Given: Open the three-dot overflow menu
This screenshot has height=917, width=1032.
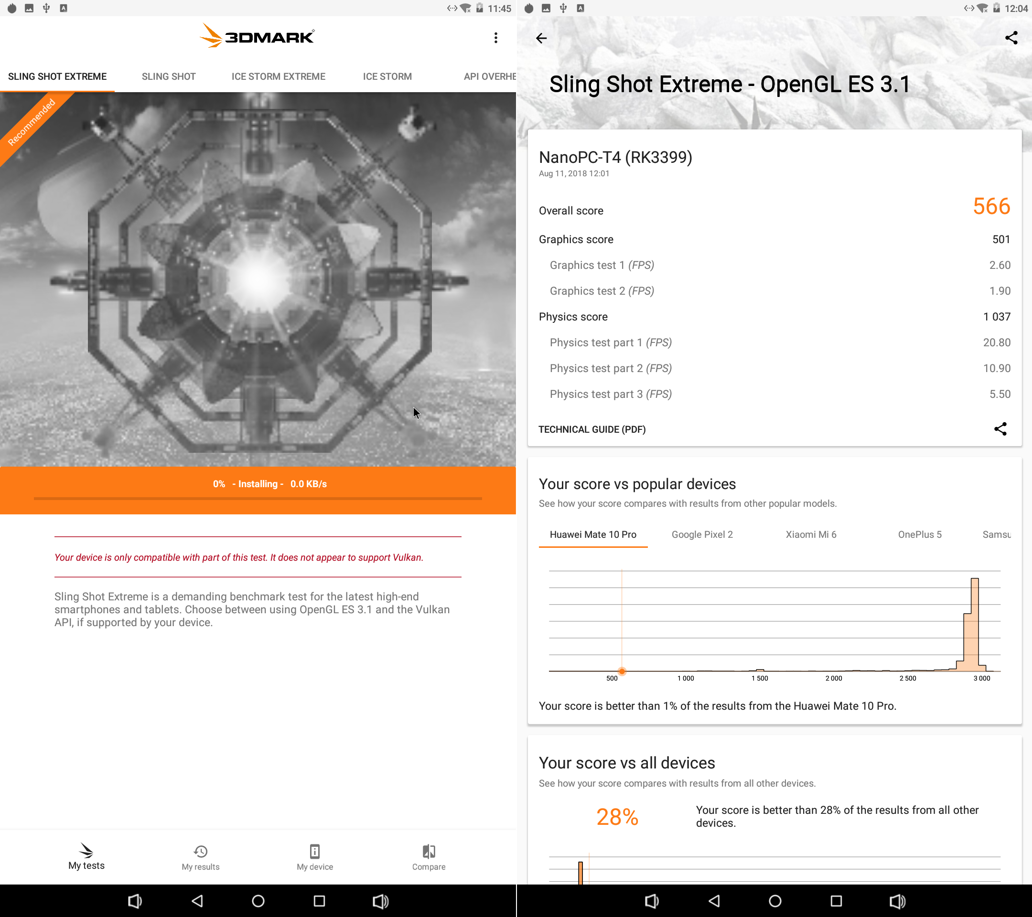Looking at the screenshot, I should [x=495, y=38].
